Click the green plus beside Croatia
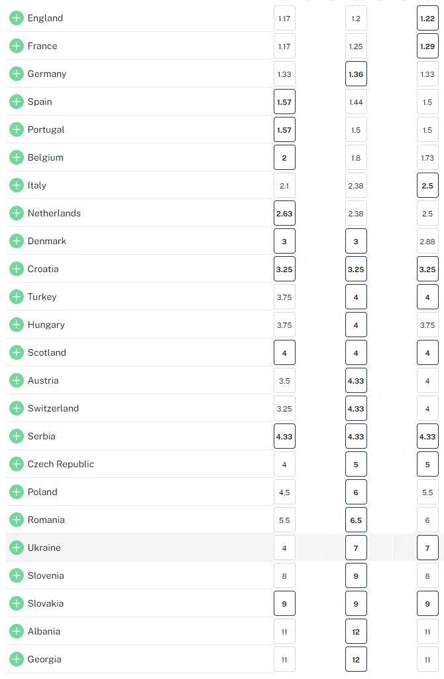444x679 pixels. [16, 269]
